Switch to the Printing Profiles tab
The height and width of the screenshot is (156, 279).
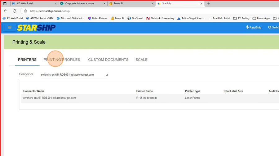(x=62, y=60)
